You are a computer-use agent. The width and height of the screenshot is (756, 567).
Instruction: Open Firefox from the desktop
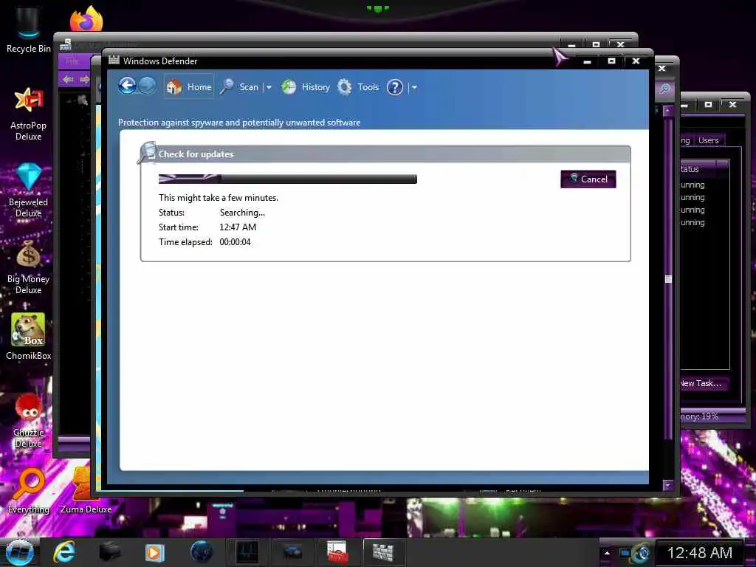[x=86, y=19]
